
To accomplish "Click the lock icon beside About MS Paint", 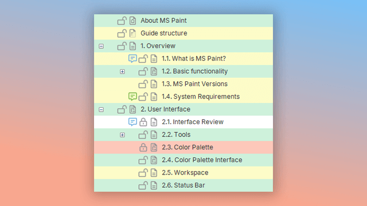I will (x=122, y=21).
